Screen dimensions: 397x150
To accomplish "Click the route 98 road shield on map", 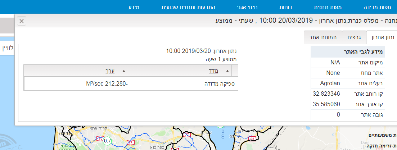I will tap(252, 139).
